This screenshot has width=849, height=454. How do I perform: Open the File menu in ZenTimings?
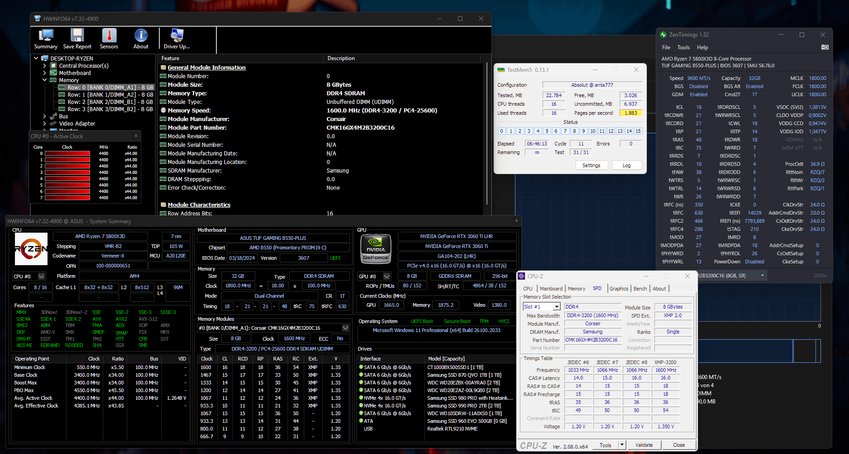[666, 47]
